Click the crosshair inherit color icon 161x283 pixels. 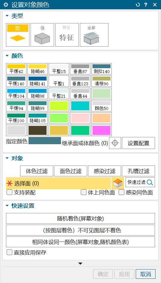115,143
